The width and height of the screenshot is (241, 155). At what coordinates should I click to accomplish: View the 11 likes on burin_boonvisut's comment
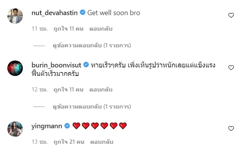click(68, 90)
